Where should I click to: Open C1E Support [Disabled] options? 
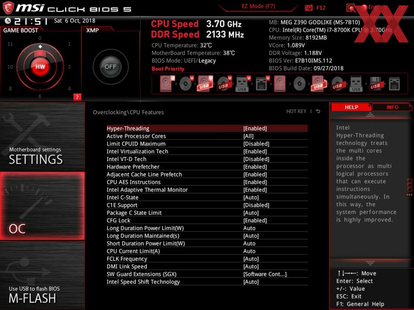pyautogui.click(x=256, y=205)
